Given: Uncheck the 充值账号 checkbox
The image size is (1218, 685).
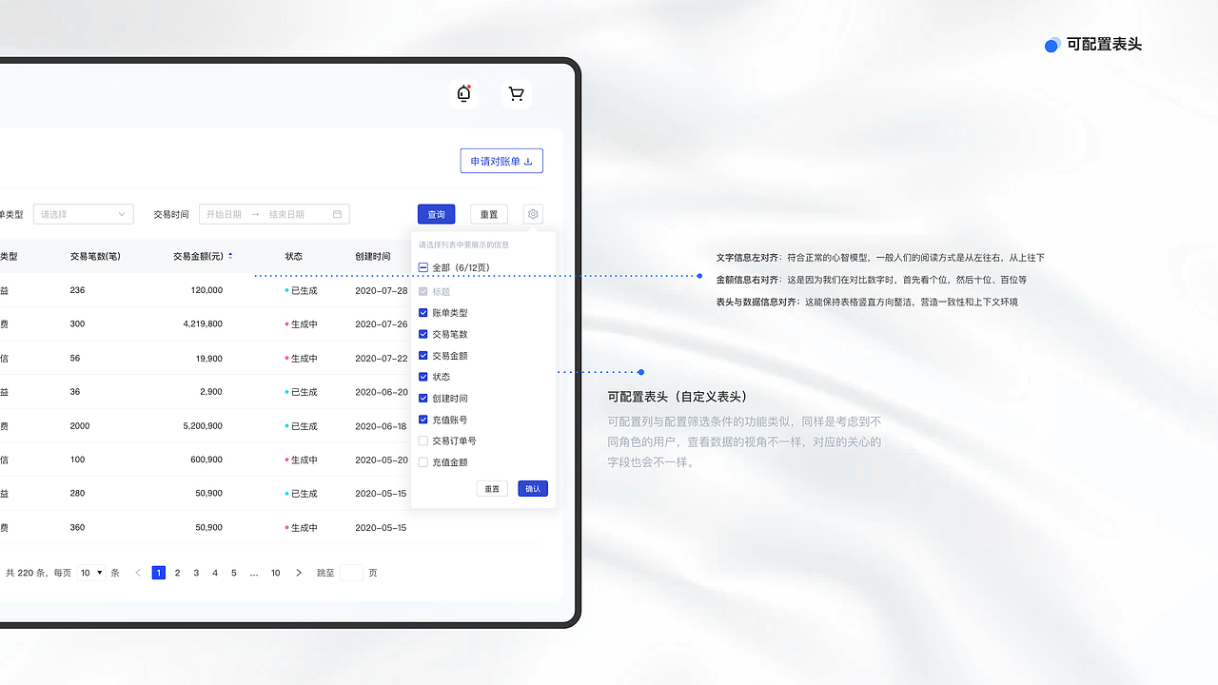Looking at the screenshot, I should pyautogui.click(x=423, y=420).
